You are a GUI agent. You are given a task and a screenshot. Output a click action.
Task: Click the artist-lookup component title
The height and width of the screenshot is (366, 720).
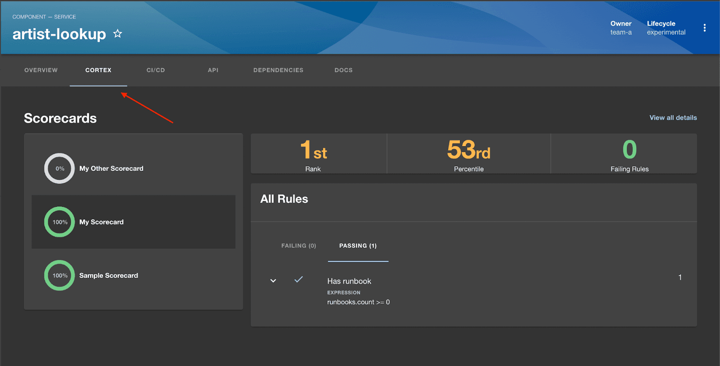(x=59, y=34)
